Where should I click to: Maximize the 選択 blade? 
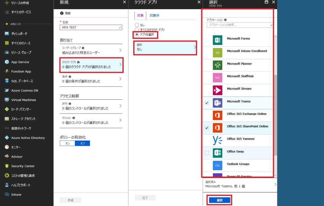[266, 2]
